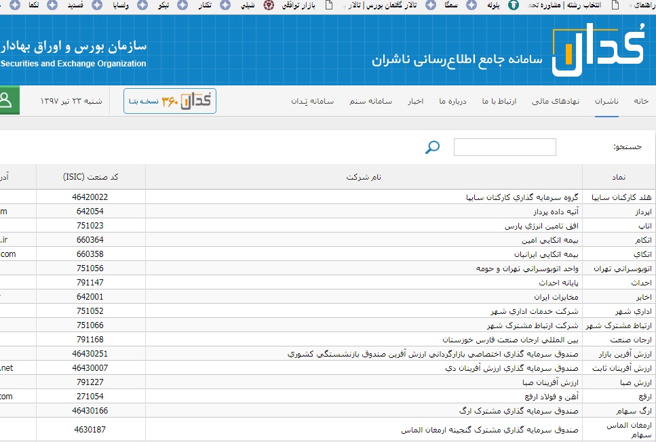Open the تیکو bookmark
This screenshot has width=656, height=442.
point(174,5)
